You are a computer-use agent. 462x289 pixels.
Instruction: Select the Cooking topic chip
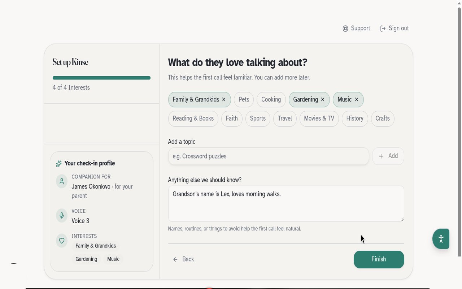pos(271,100)
